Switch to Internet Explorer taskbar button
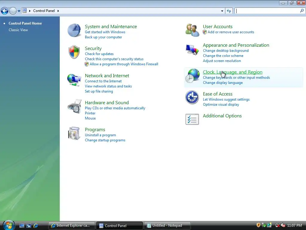Image resolution: width=306 pixels, height=230 pixels. (x=71, y=226)
